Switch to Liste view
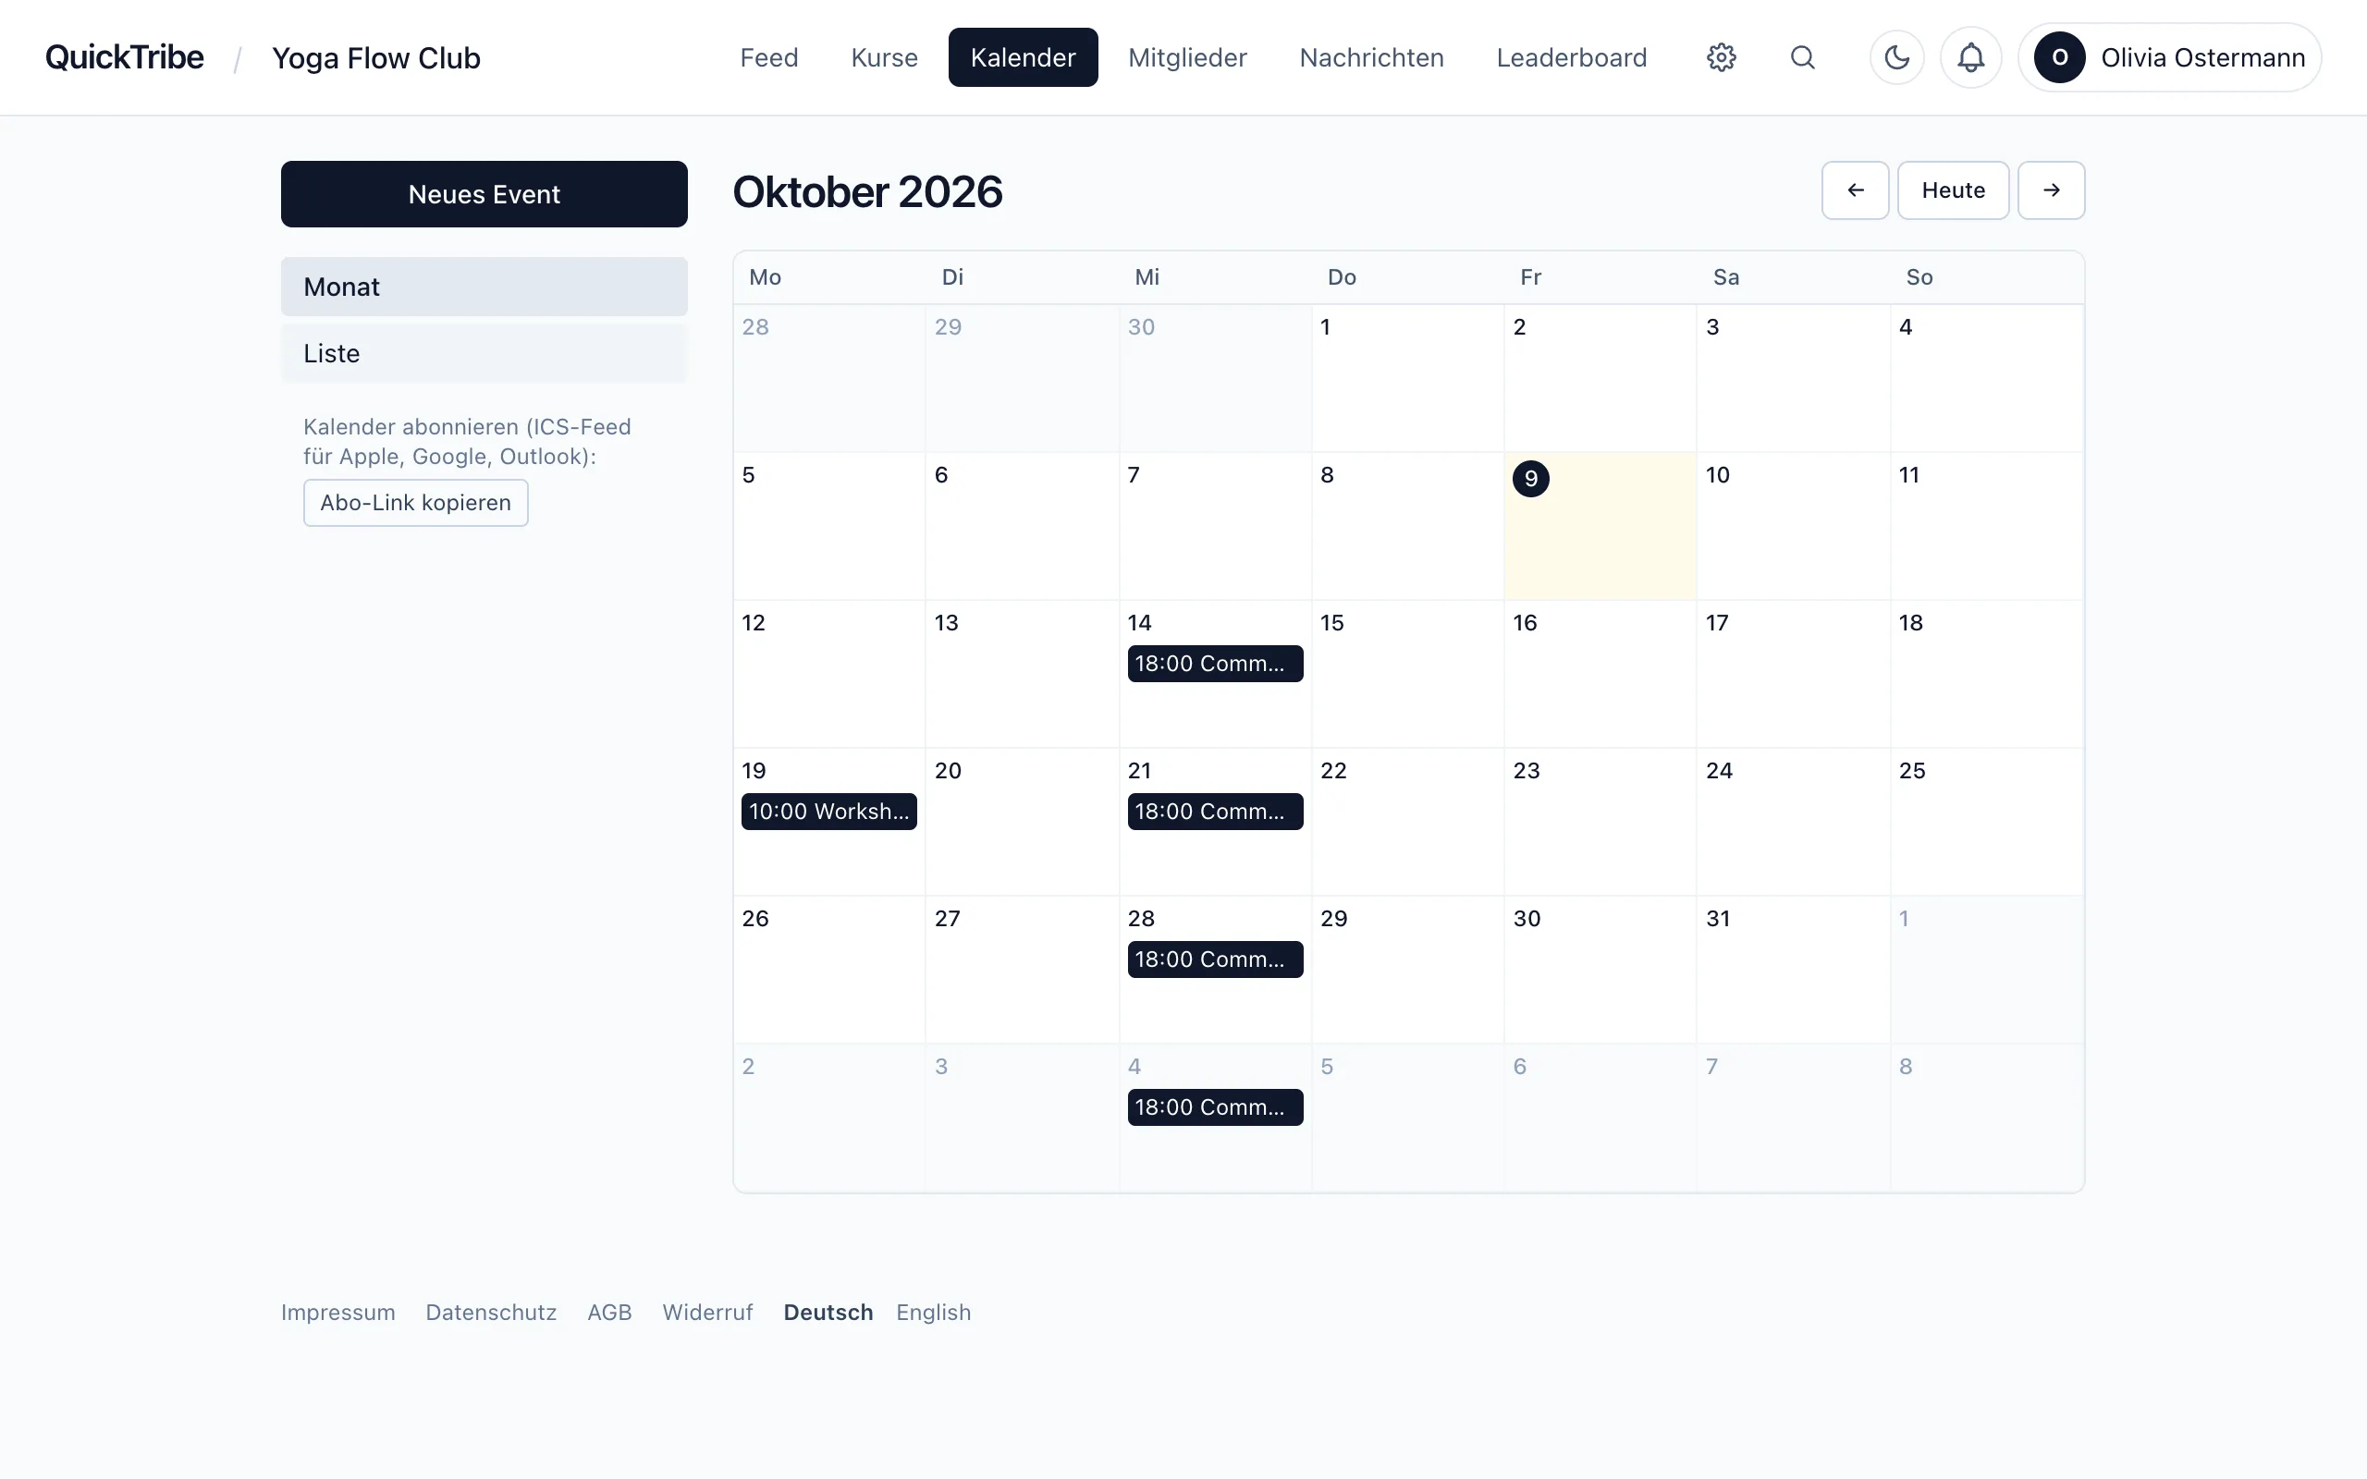2367x1479 pixels. [484, 353]
